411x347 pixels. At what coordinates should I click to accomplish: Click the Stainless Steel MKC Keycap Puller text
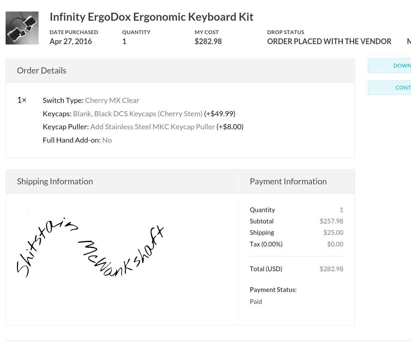point(152,127)
